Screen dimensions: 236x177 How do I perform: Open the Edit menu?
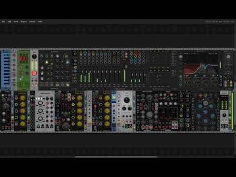(x=9, y=22)
